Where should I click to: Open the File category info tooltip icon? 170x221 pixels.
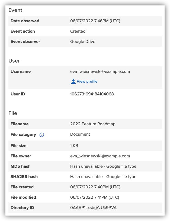click(x=42, y=135)
